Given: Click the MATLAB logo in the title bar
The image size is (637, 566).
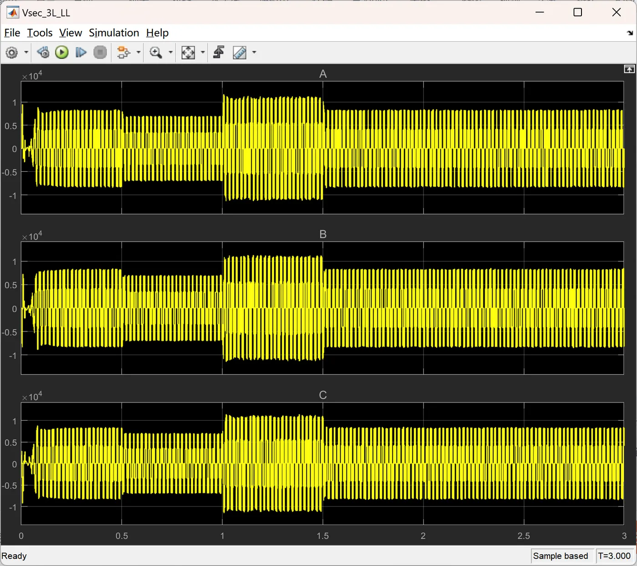Looking at the screenshot, I should (12, 12).
